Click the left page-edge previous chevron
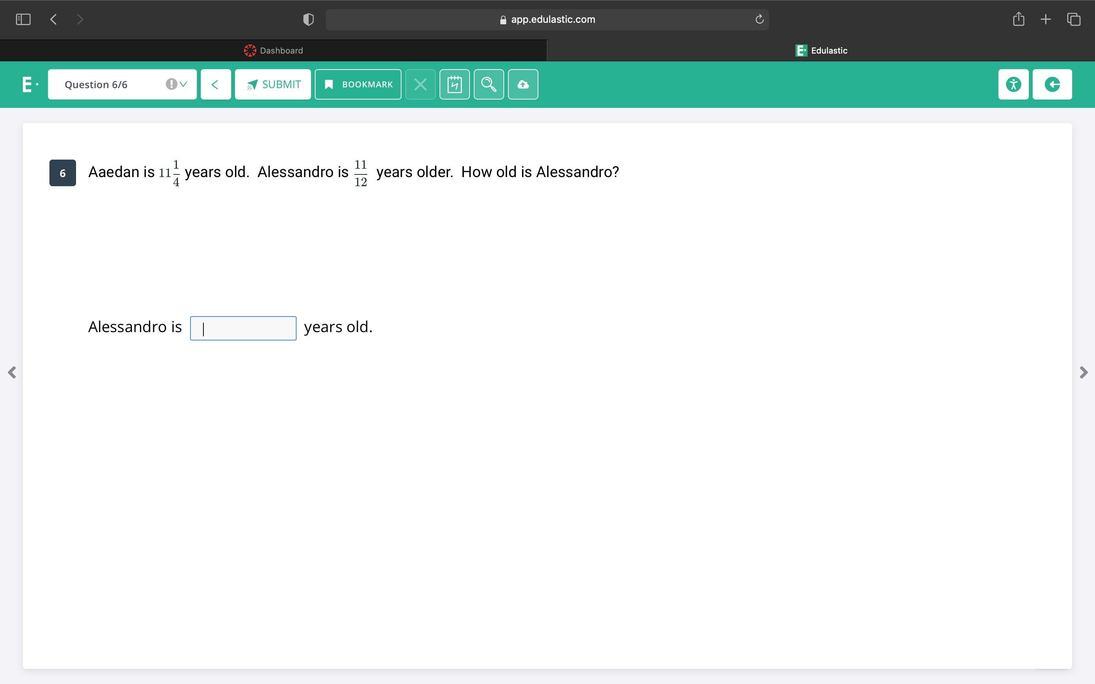 tap(12, 372)
